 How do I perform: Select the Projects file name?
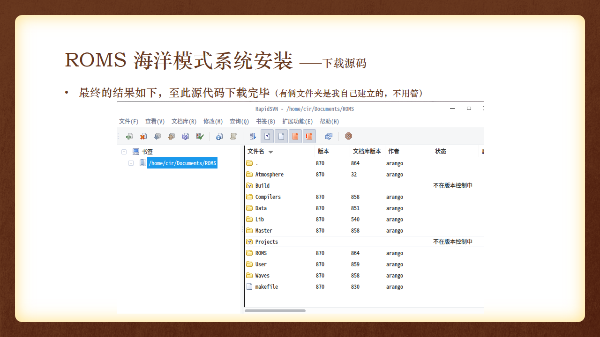tap(266, 242)
